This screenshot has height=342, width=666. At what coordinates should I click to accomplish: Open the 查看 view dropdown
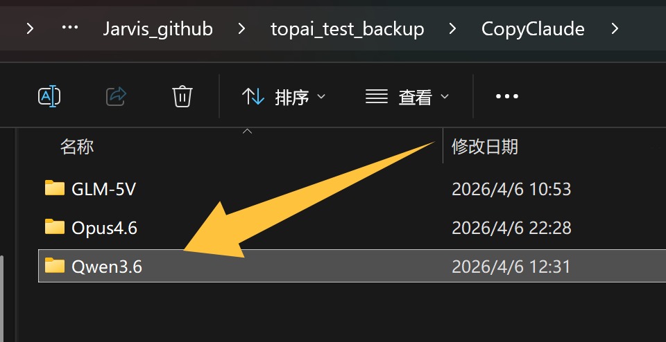407,97
